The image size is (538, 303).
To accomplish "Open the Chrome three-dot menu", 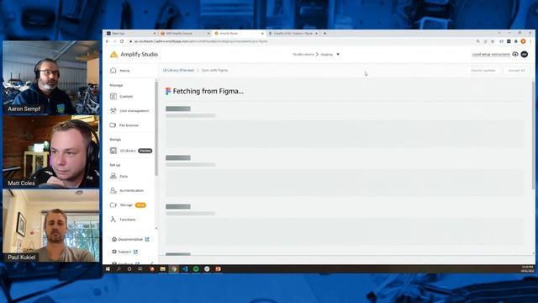I will coord(530,41).
